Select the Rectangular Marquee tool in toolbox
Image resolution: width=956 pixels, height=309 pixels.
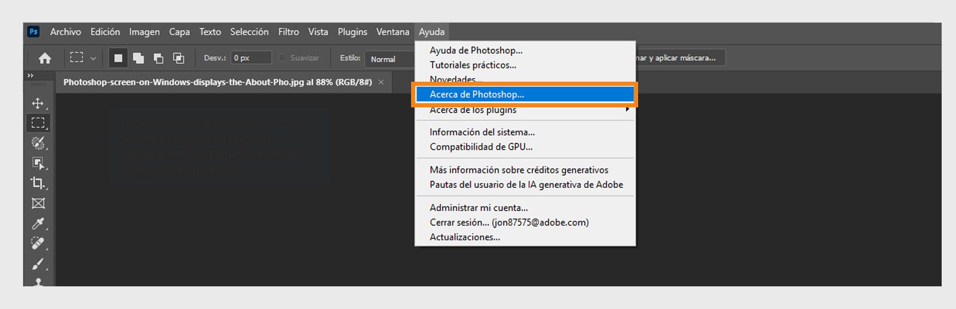38,123
